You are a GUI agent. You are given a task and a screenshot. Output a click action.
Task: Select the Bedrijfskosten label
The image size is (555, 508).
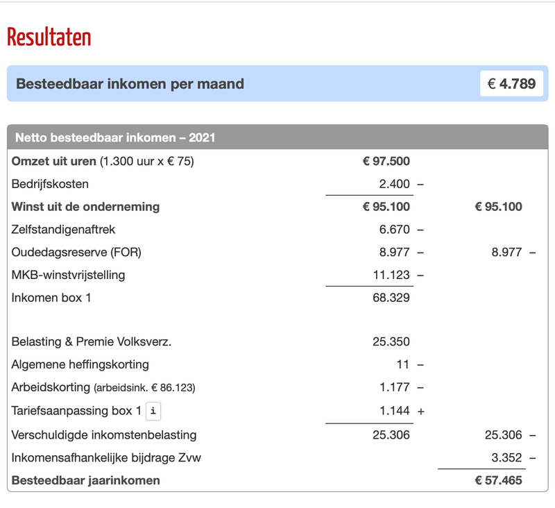click(50, 184)
